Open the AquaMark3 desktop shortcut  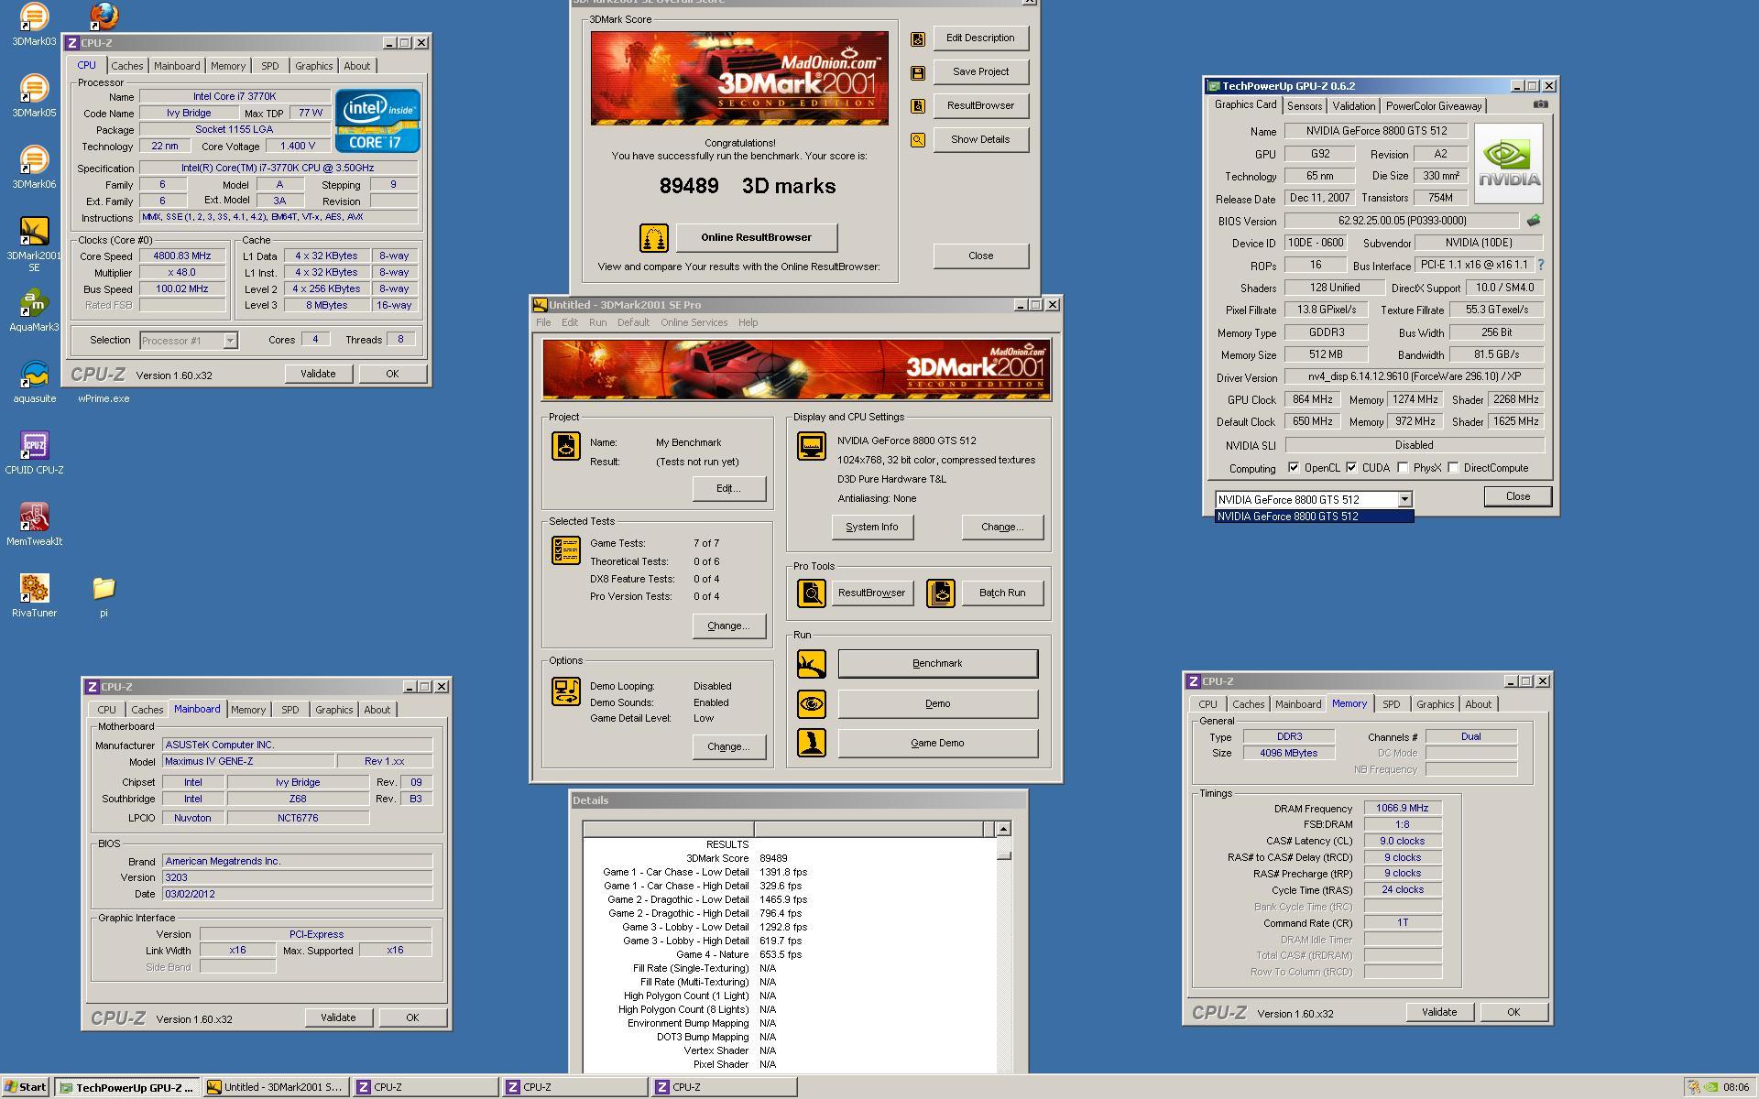[x=34, y=310]
